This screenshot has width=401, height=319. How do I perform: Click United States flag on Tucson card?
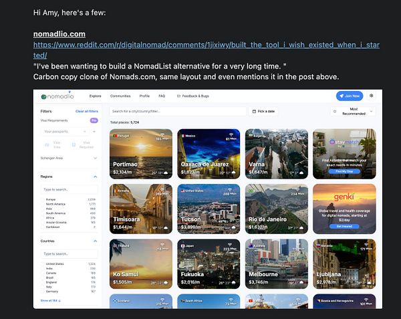183,191
